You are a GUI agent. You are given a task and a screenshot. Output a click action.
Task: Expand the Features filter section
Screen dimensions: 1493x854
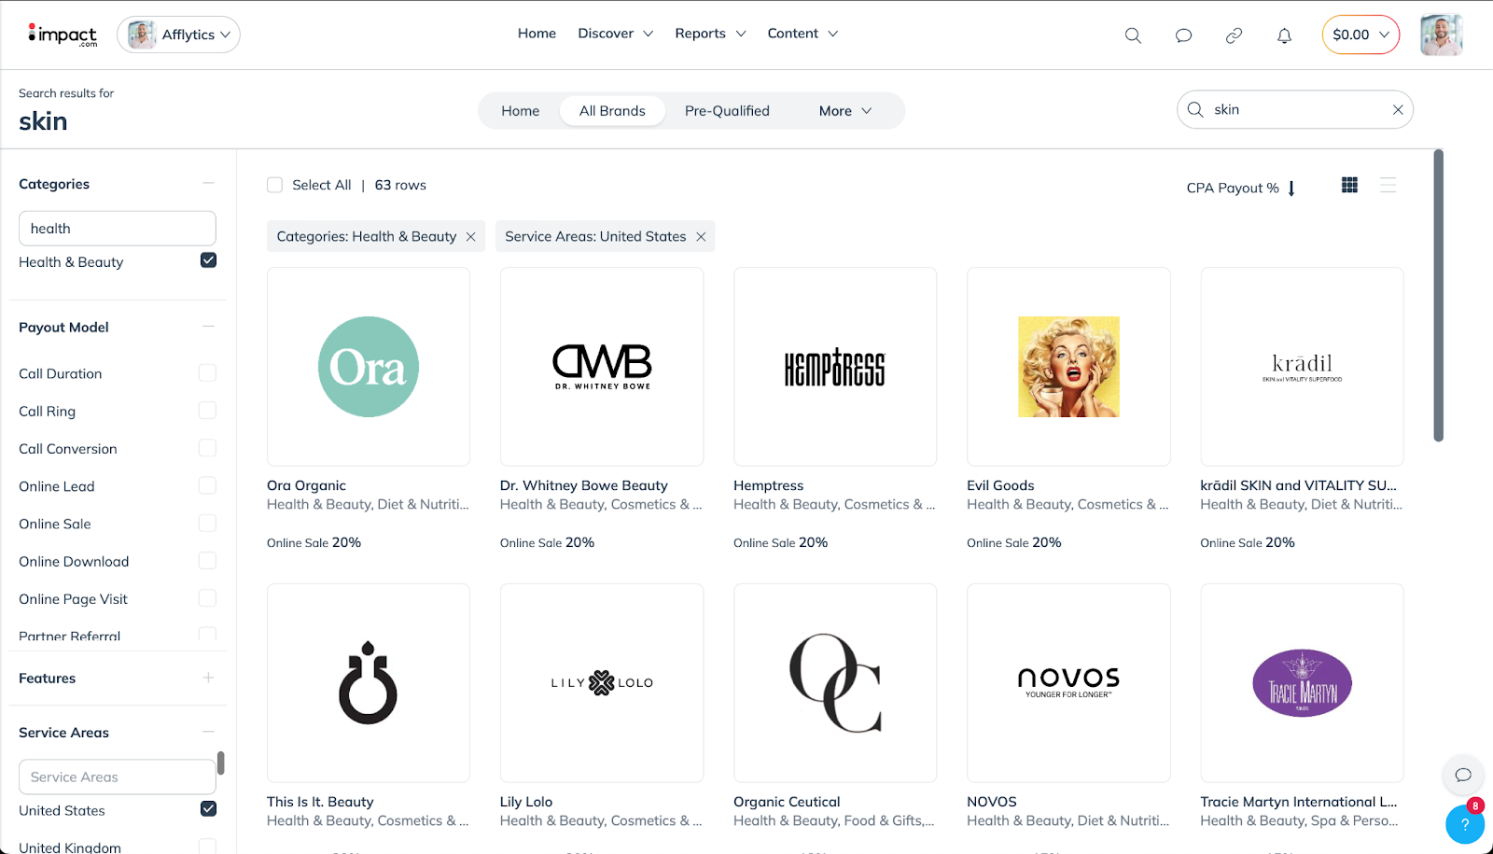tap(208, 678)
